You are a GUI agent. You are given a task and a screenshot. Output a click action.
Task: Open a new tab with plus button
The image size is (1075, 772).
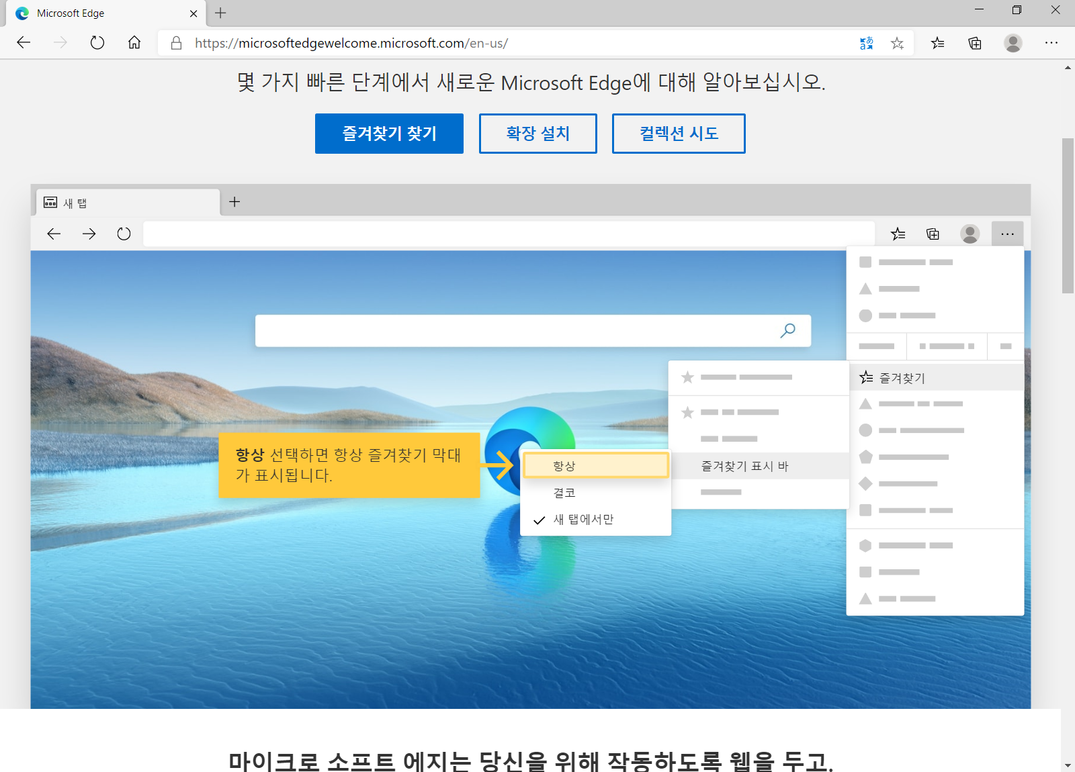(x=220, y=13)
